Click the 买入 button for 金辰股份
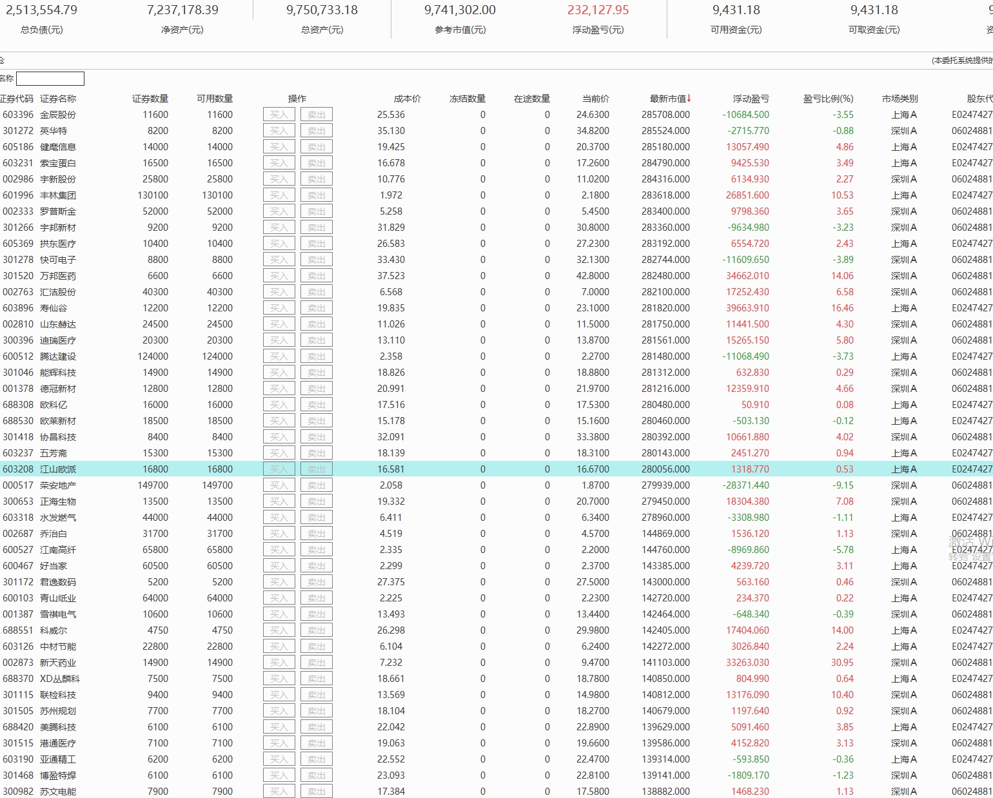The width and height of the screenshot is (993, 798). click(x=279, y=115)
